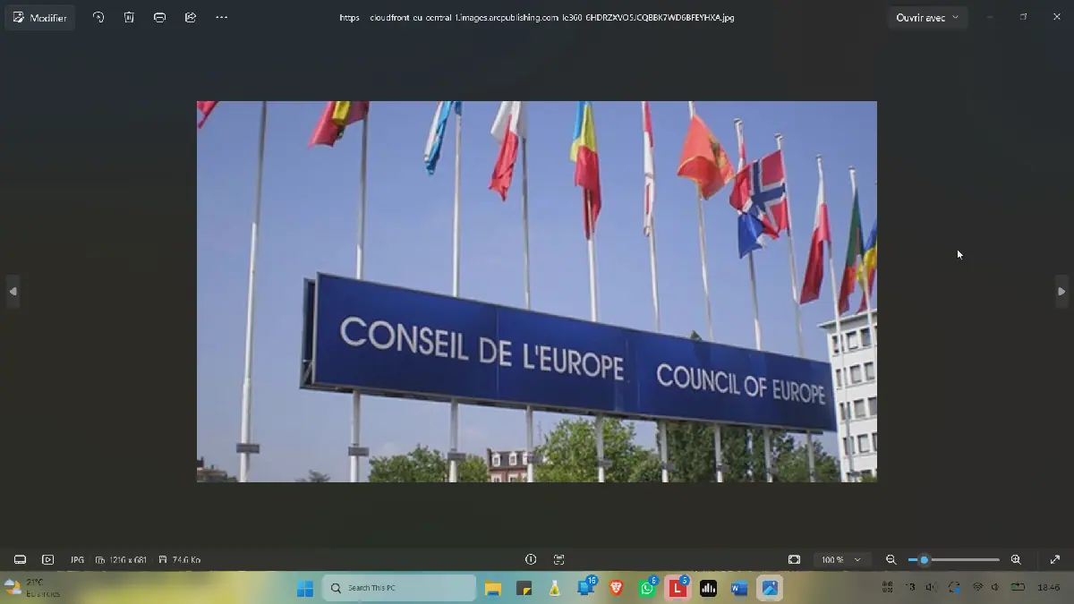The width and height of the screenshot is (1074, 604).
Task: Click the Council of Europe photo
Action: click(x=537, y=292)
